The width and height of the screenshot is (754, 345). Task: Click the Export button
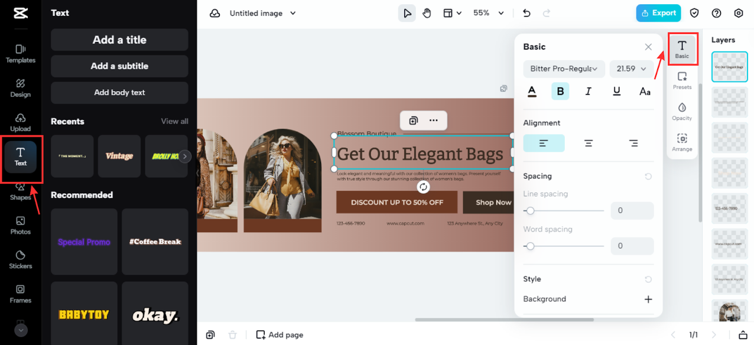[x=658, y=13]
